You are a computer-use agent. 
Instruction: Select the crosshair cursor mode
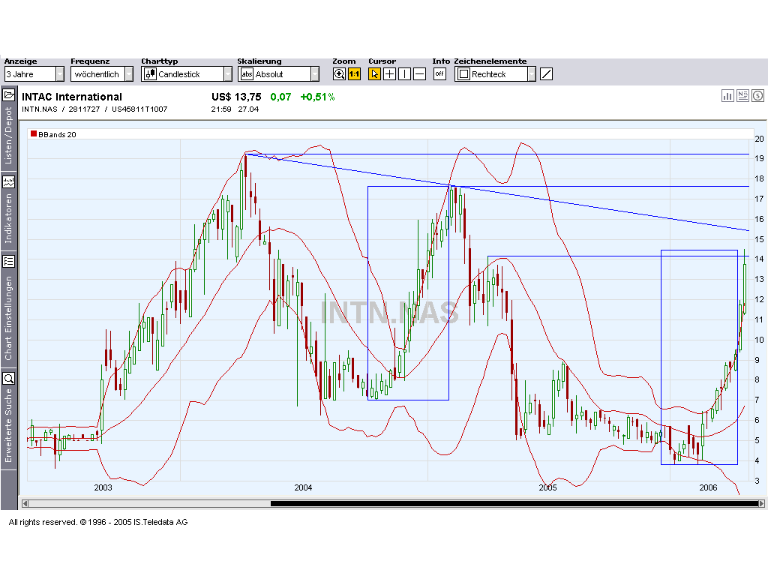389,74
